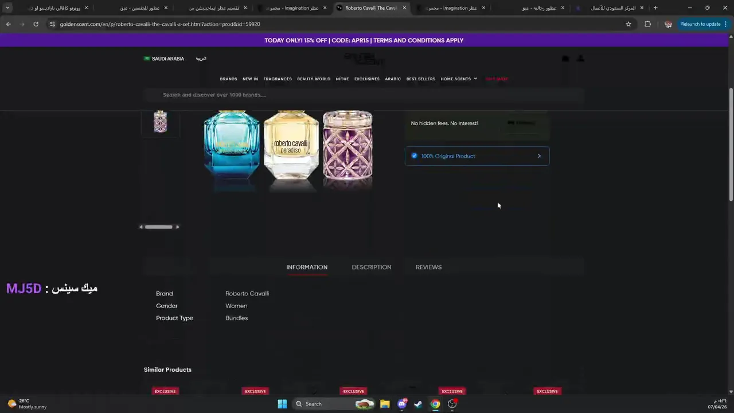Expand the HOME SCENTS dropdown
The height and width of the screenshot is (413, 734).
click(459, 79)
